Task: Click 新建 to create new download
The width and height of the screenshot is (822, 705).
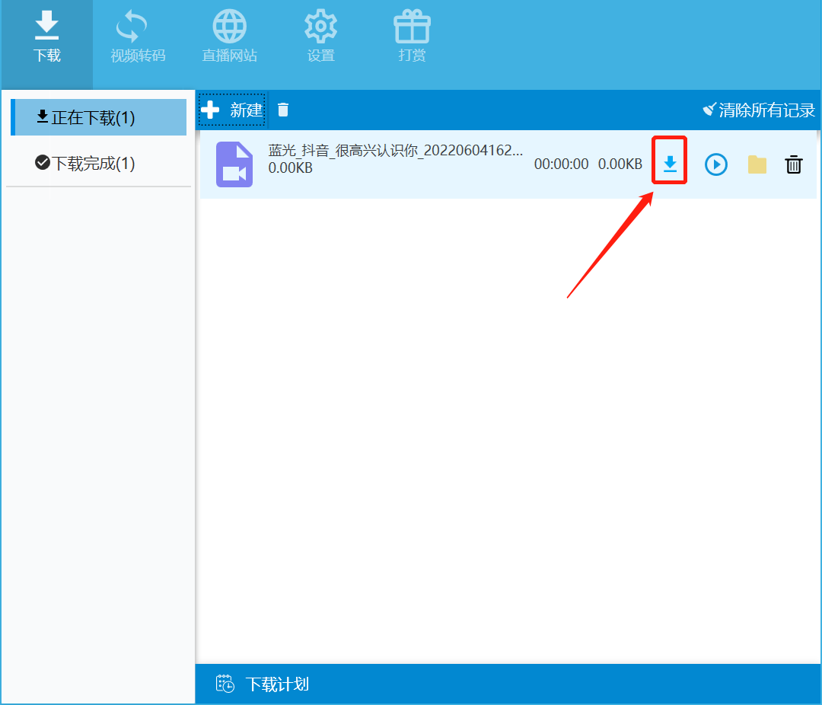Action: [x=232, y=110]
